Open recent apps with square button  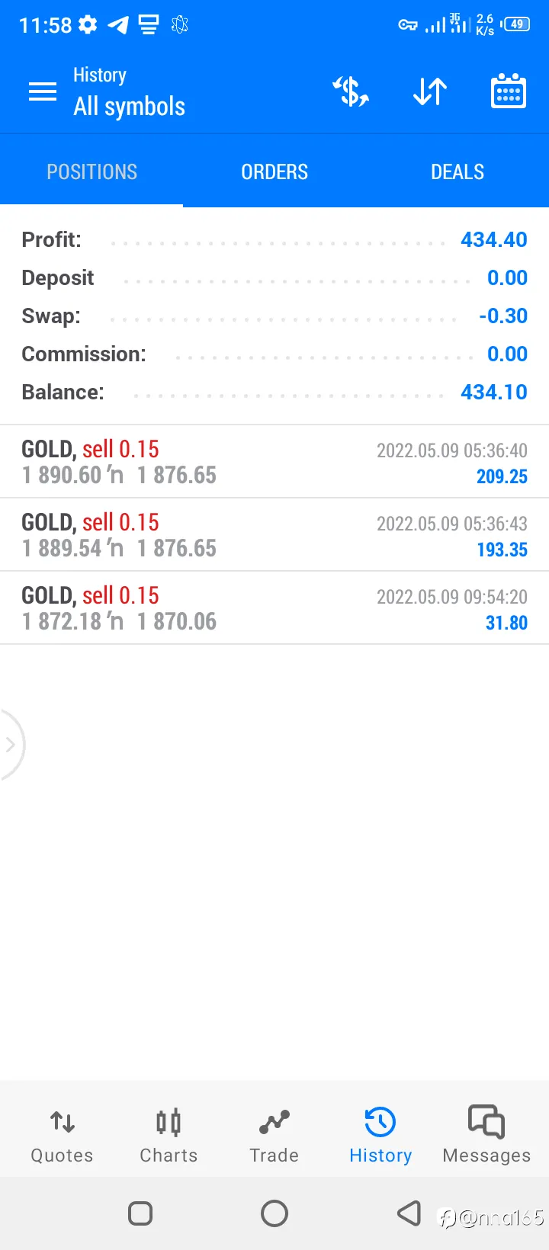[x=140, y=1213]
